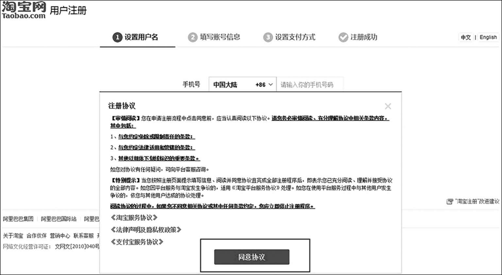Click the 用户注册 page heading
The image size is (502, 275).
[68, 10]
